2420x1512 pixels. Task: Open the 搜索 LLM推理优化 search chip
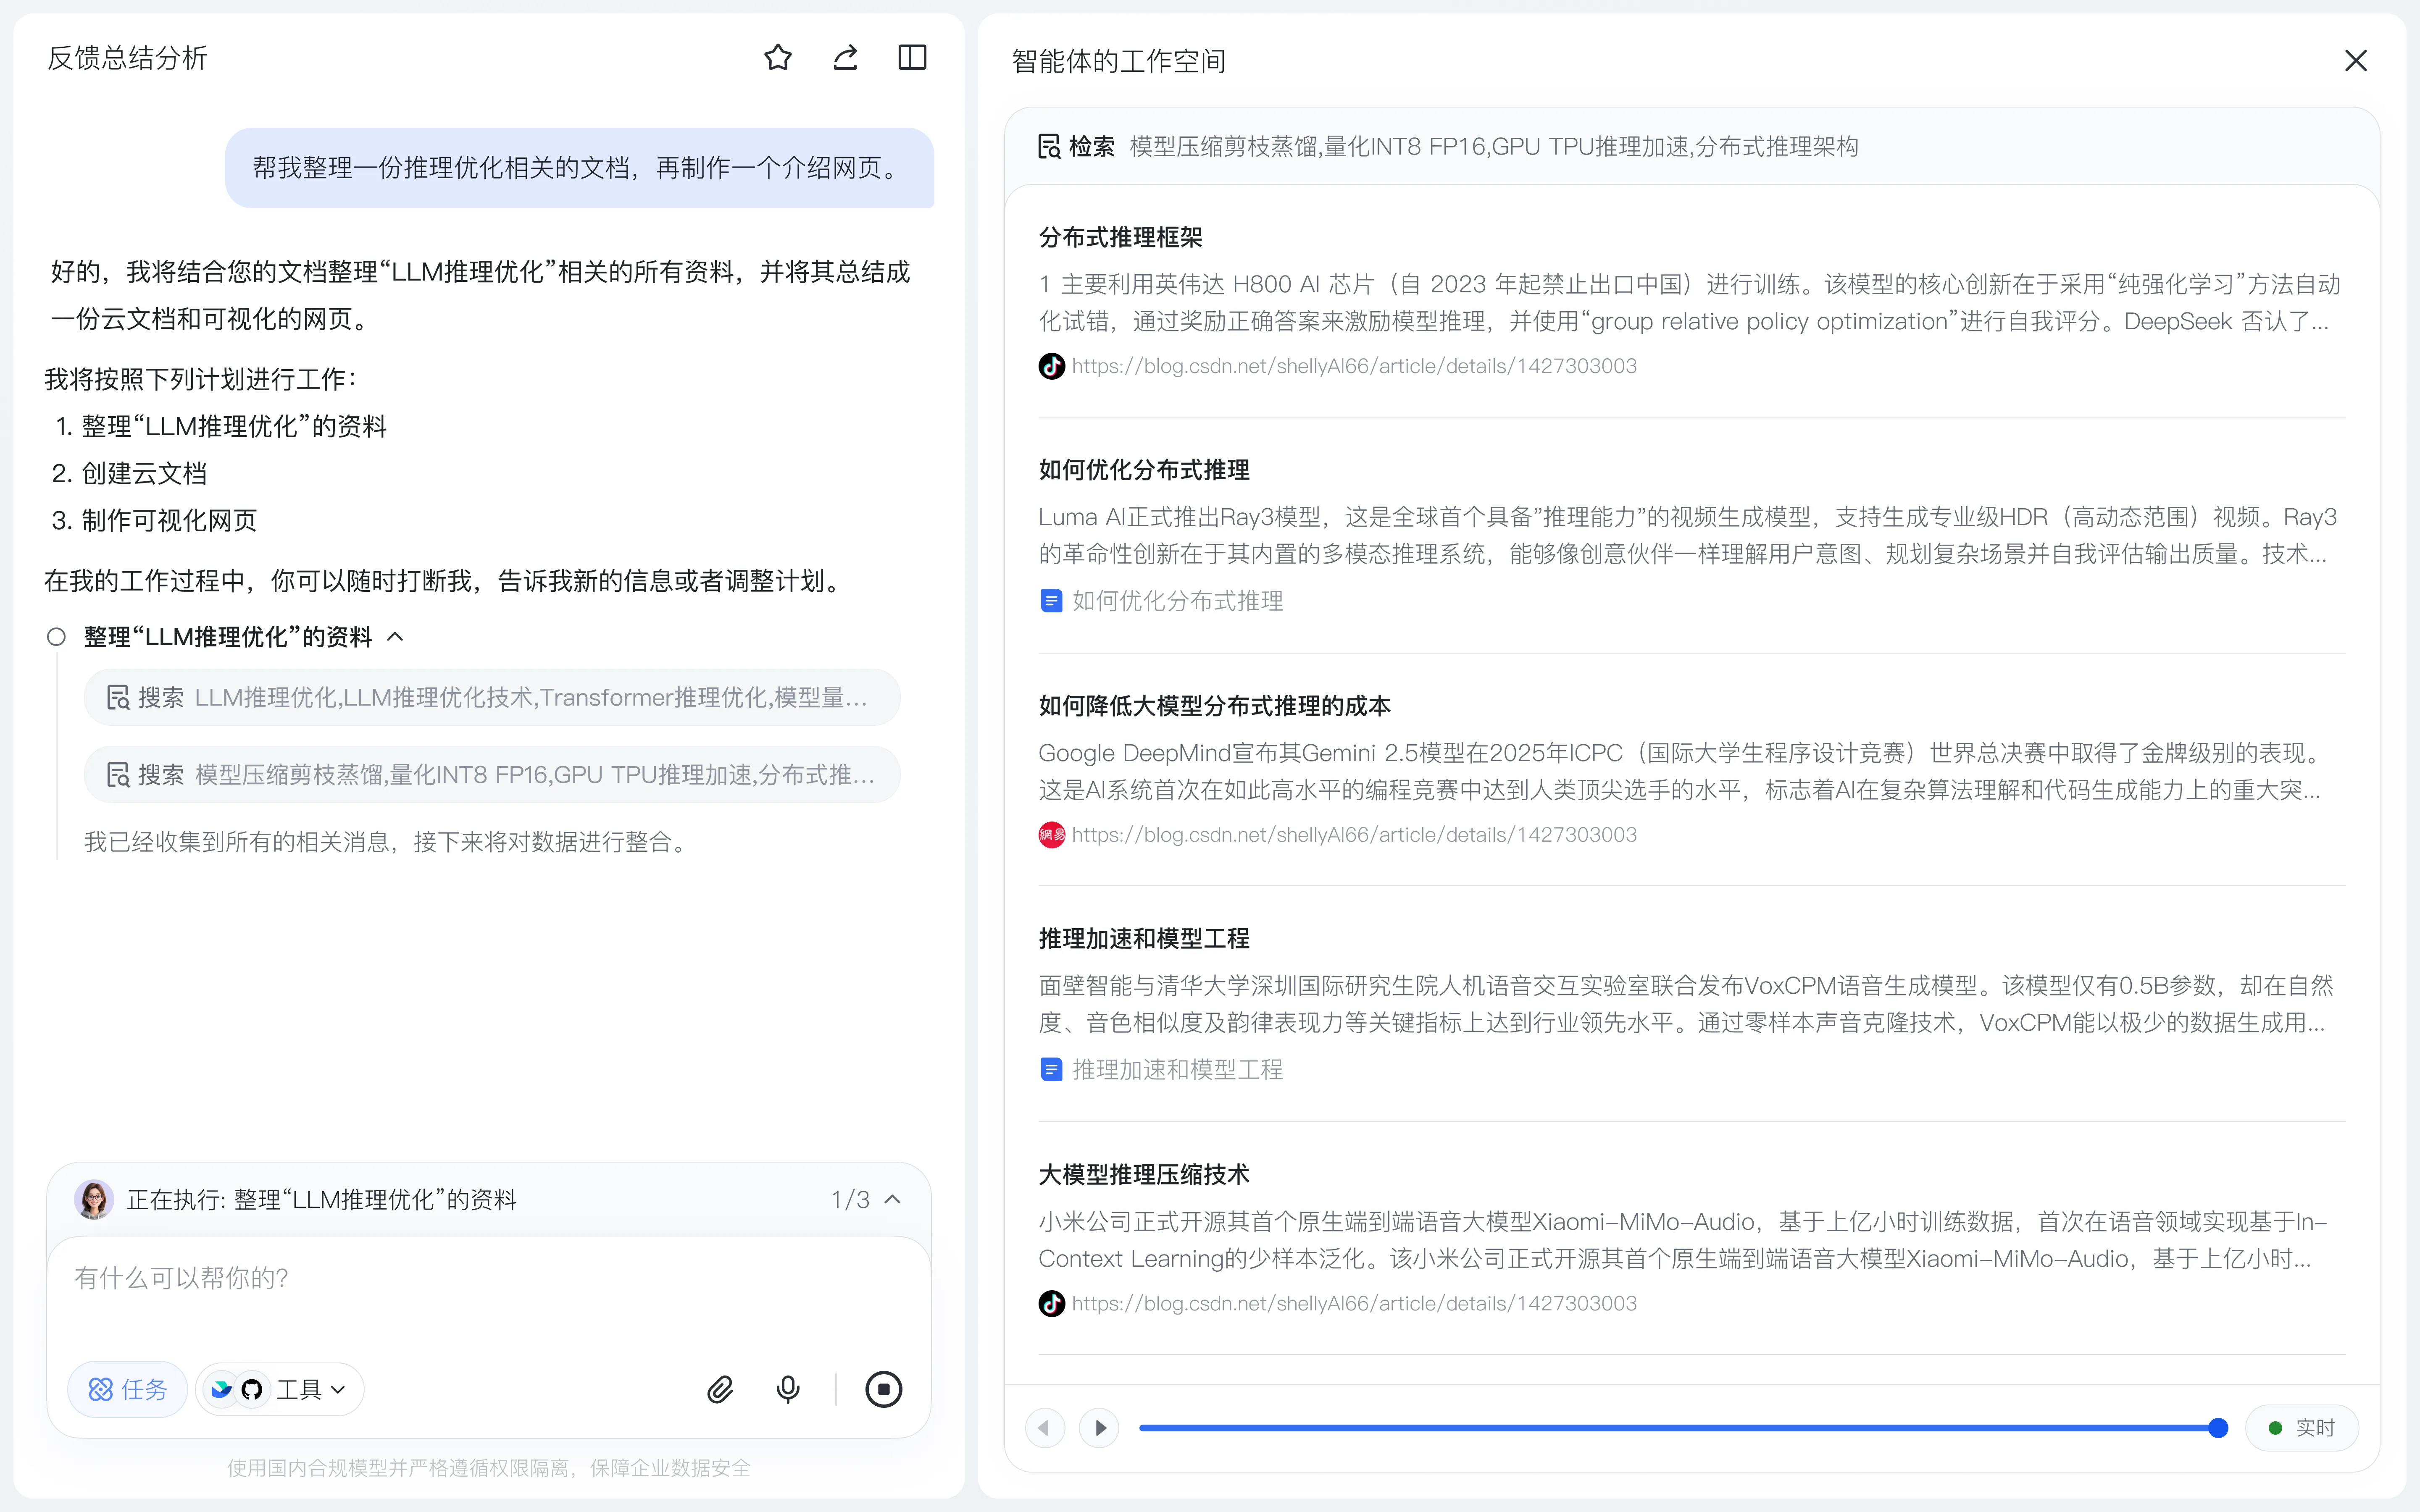click(x=492, y=697)
